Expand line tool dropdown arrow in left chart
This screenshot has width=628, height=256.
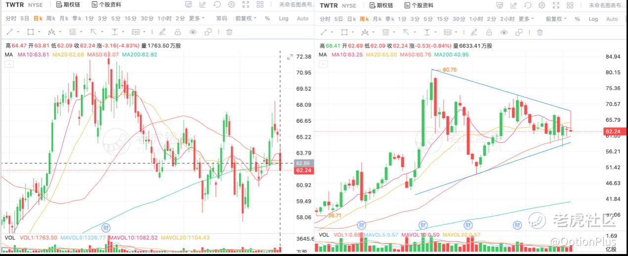coord(18,32)
